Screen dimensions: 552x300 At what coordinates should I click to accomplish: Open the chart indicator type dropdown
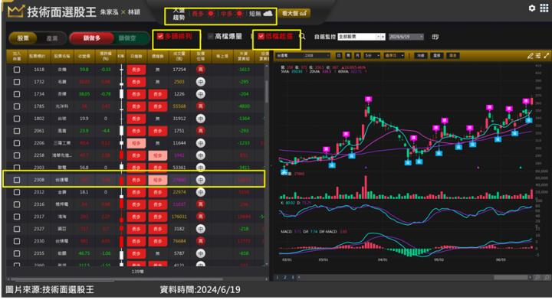tap(394, 56)
